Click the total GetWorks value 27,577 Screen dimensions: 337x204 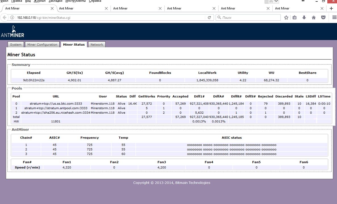(147, 117)
